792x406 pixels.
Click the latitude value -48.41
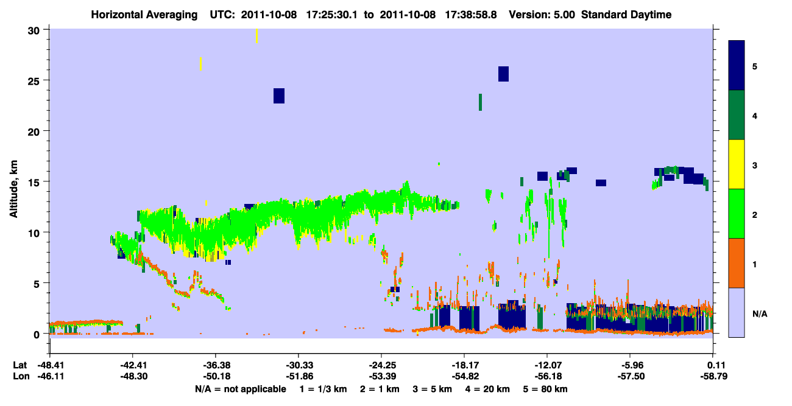(49, 366)
